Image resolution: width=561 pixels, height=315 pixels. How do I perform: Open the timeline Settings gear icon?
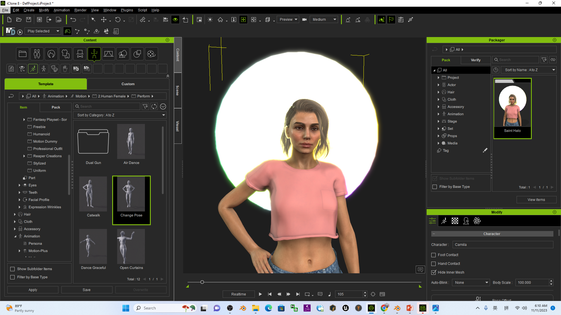point(373,294)
